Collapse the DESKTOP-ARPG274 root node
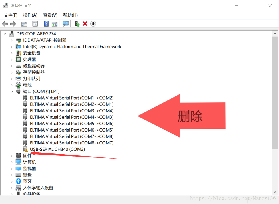This screenshot has width=279, height=204. click(5, 34)
